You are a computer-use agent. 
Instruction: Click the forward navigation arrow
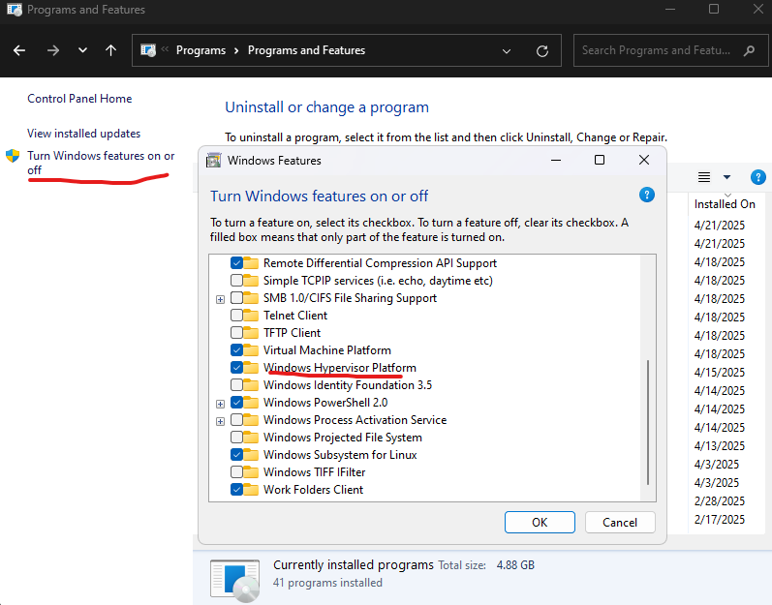pos(52,50)
